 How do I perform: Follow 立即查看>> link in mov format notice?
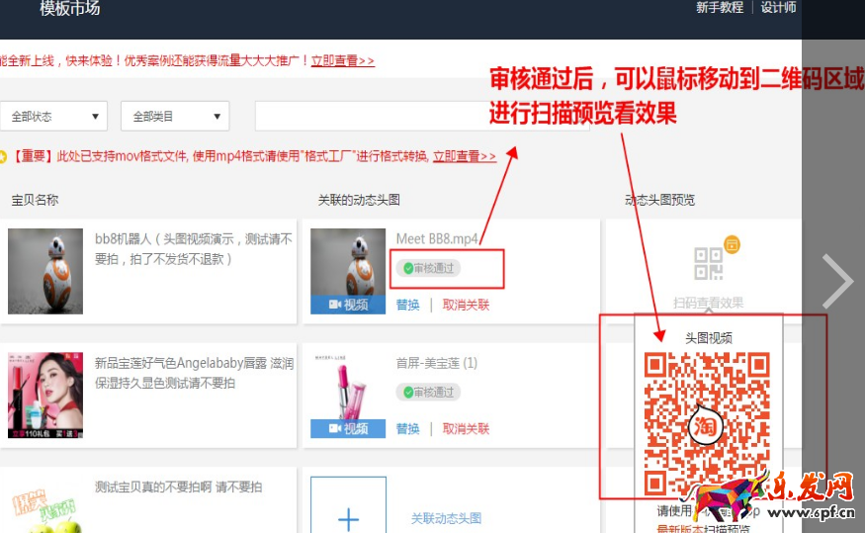464,156
